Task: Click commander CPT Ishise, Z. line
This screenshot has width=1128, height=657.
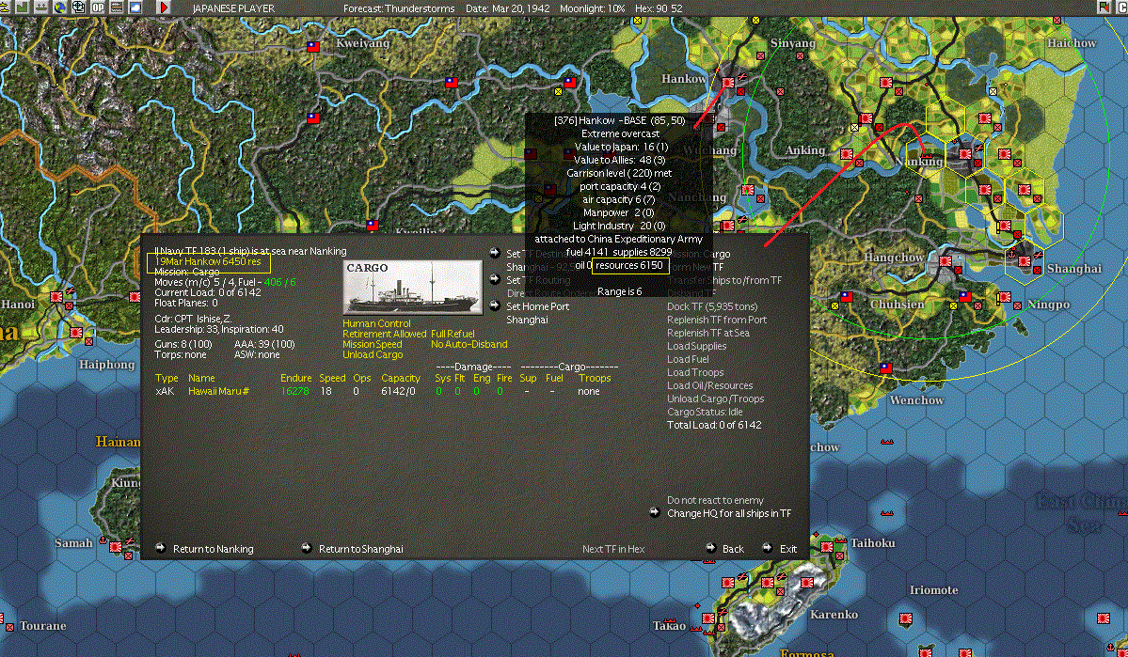Action: click(x=193, y=319)
